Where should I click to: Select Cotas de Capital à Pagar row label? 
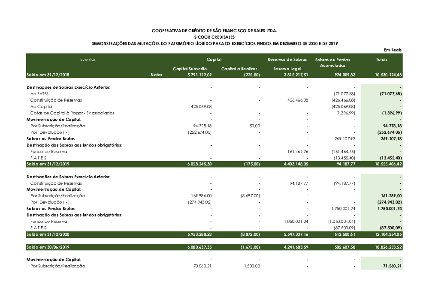(x=72, y=113)
